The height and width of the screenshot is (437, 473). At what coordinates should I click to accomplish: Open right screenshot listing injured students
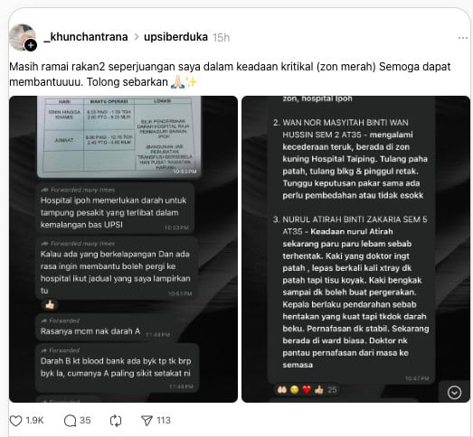355,249
